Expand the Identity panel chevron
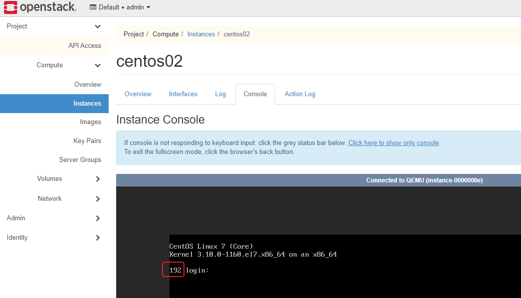 (x=98, y=238)
